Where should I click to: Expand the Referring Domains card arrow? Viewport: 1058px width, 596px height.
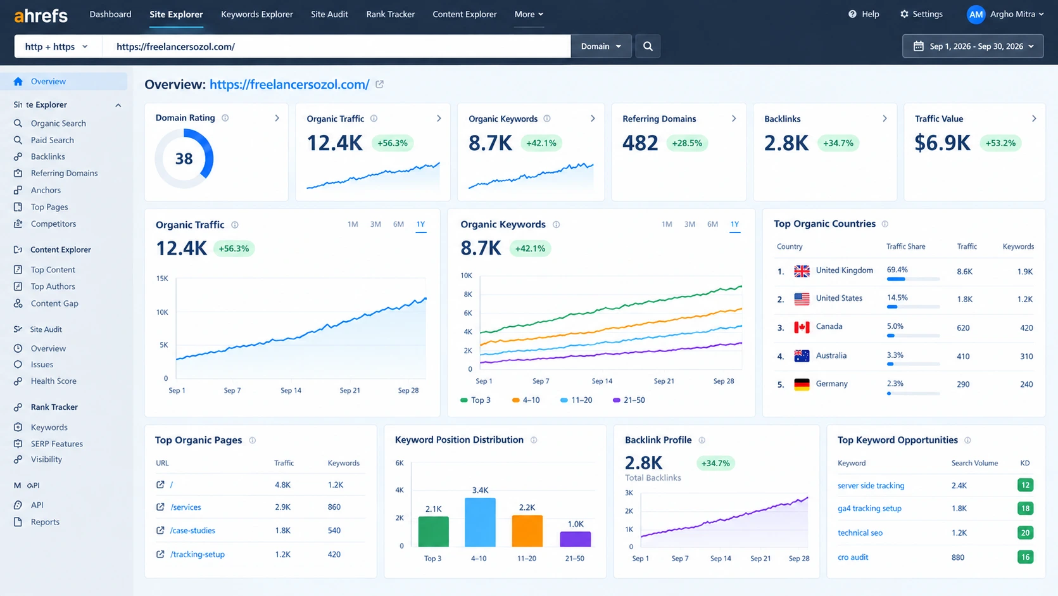point(734,118)
